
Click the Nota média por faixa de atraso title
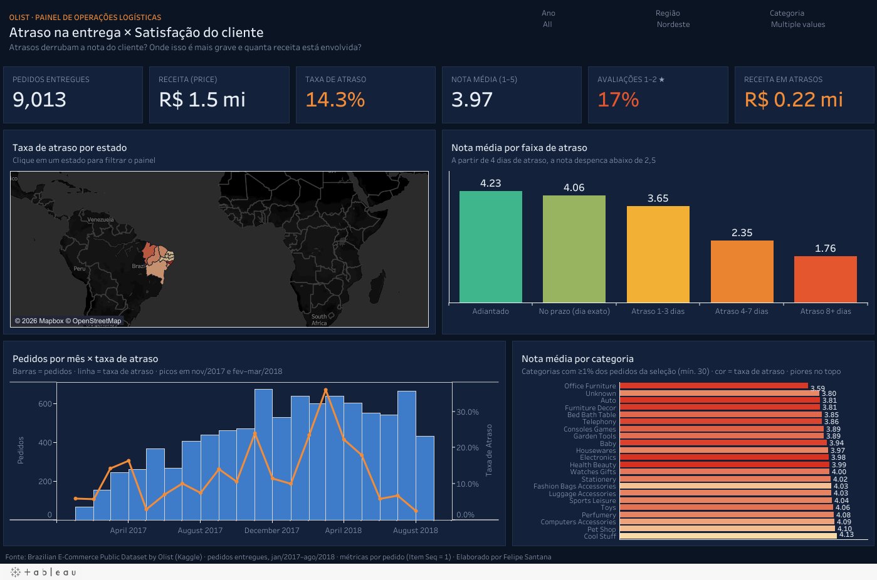519,148
